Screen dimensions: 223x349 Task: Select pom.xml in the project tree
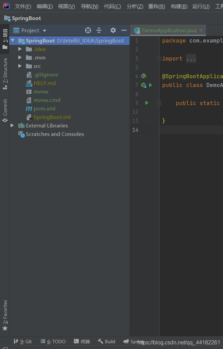44,109
